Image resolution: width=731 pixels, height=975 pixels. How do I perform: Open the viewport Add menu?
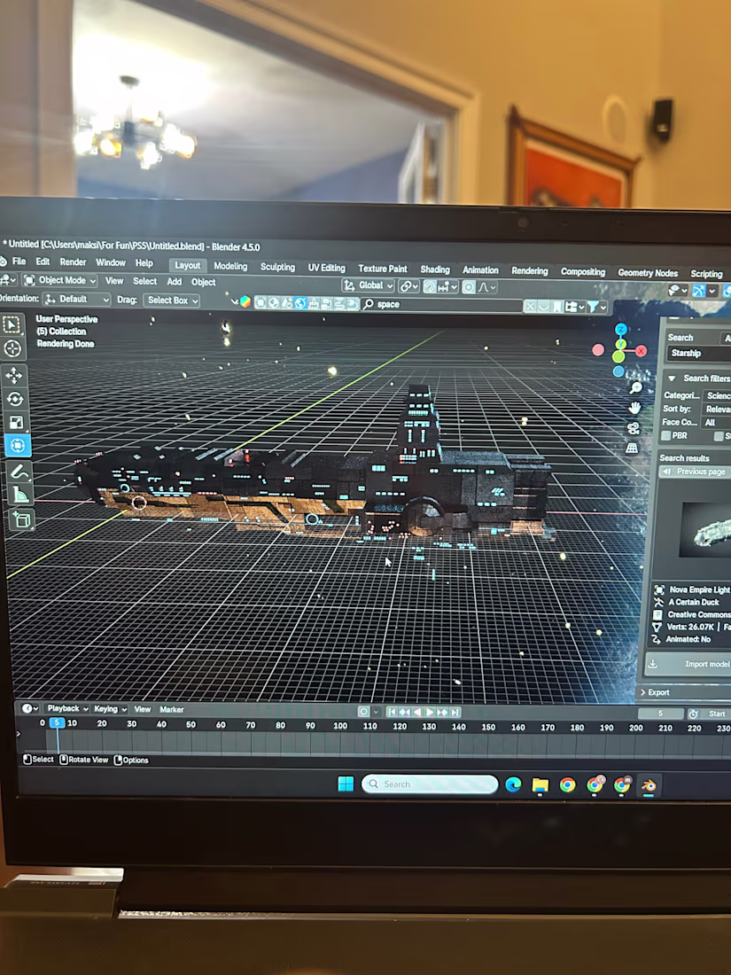[x=174, y=282]
